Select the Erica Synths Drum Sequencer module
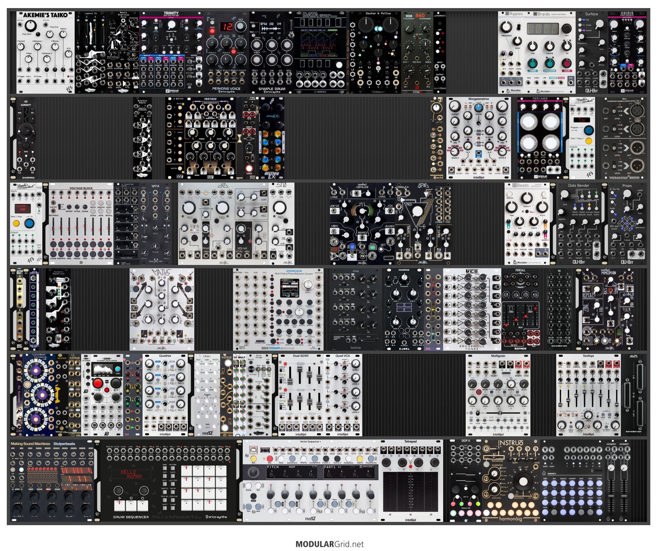 [x=168, y=481]
